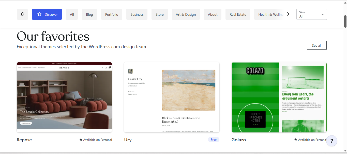Filter themes by Business
Image resolution: width=347 pixels, height=154 pixels.
point(137,14)
